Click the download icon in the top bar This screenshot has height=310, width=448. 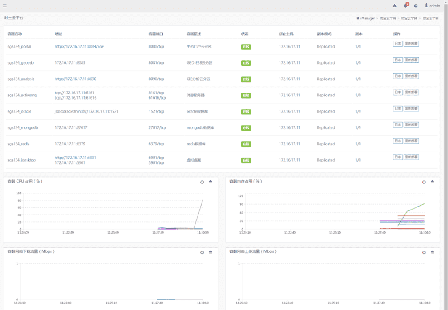point(395,6)
